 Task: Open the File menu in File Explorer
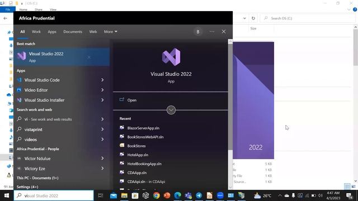[8, 9]
